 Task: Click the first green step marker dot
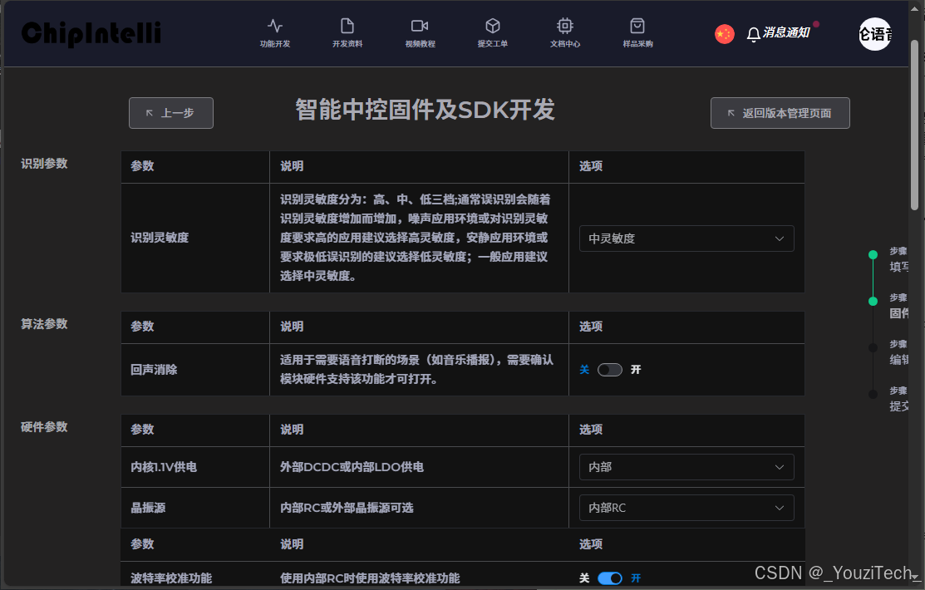pos(873,255)
